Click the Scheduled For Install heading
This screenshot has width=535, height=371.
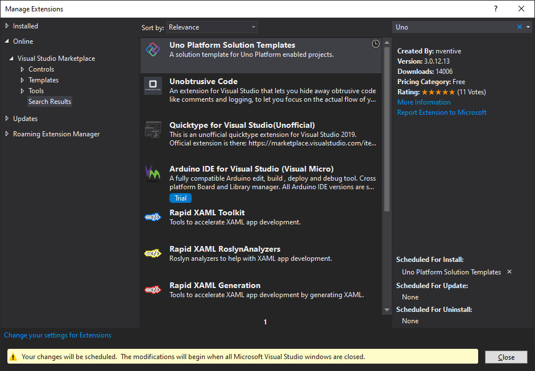pos(430,260)
